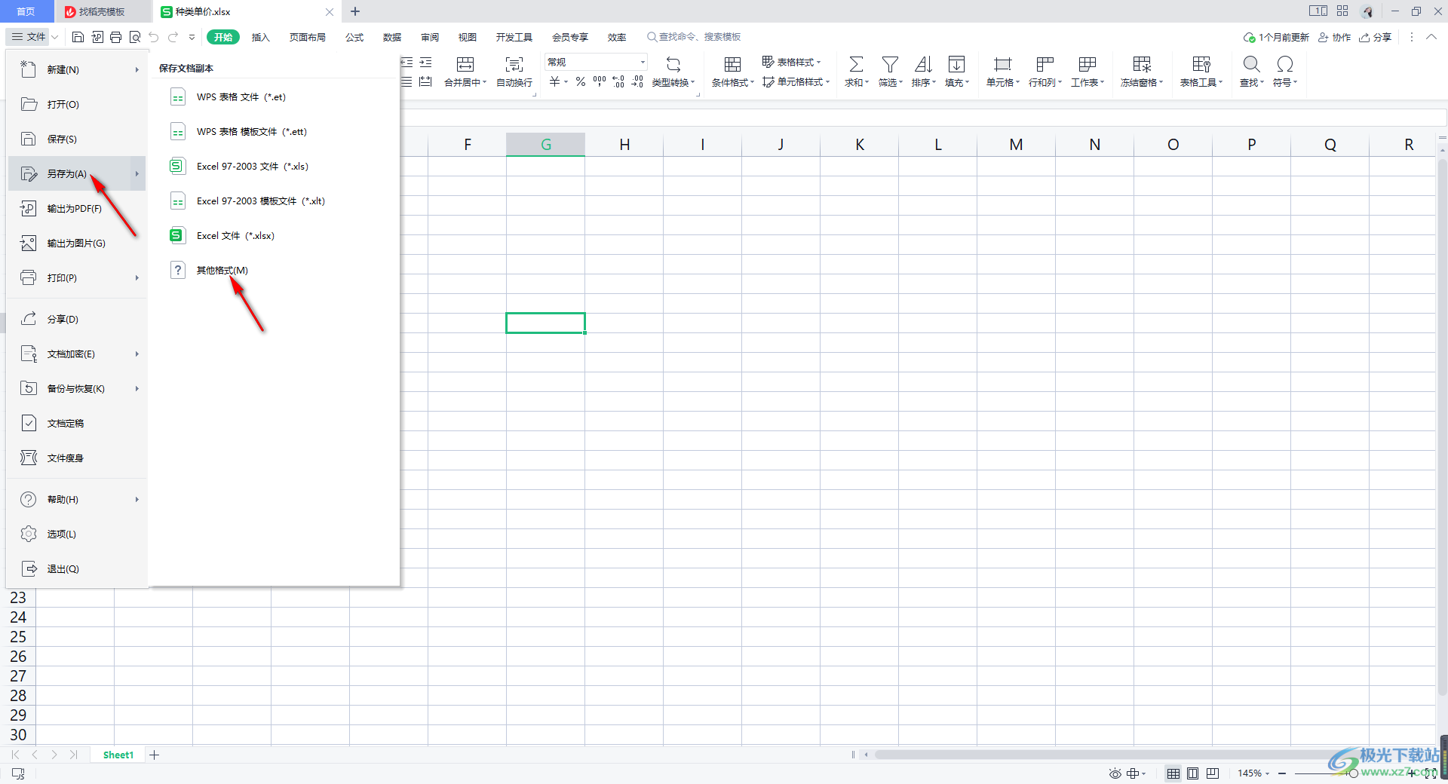Add a new worksheet with plus button
The image size is (1448, 784).
click(x=155, y=755)
